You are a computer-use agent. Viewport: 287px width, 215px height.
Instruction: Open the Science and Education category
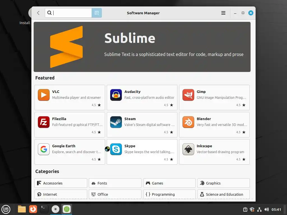pos(223,194)
